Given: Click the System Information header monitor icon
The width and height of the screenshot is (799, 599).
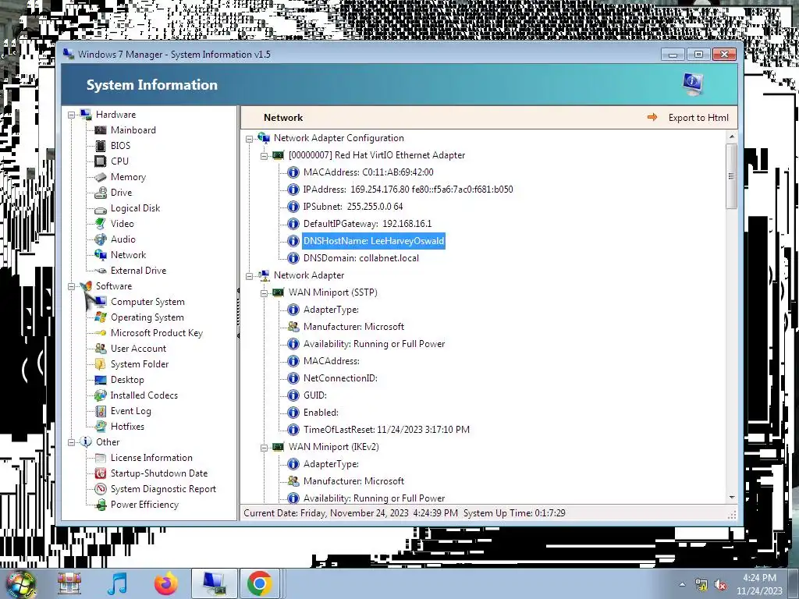Looking at the screenshot, I should 693,84.
